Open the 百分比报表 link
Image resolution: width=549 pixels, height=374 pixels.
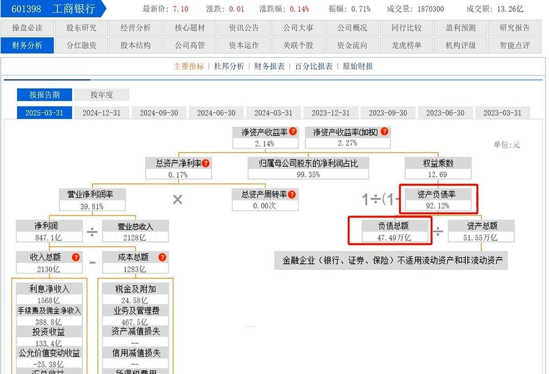(313, 66)
